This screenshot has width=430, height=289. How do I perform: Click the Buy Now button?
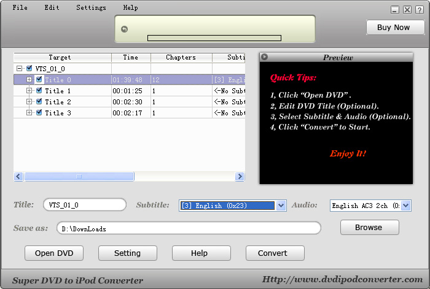(393, 28)
